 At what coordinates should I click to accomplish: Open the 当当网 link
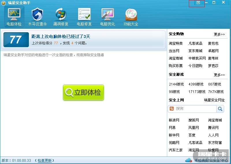pos(174,51)
